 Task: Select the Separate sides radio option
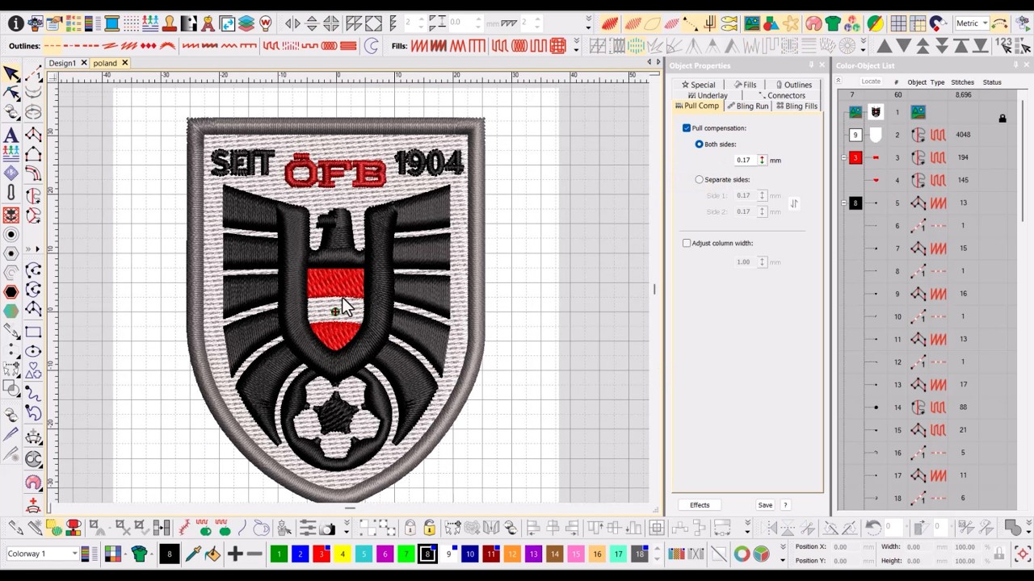point(700,180)
